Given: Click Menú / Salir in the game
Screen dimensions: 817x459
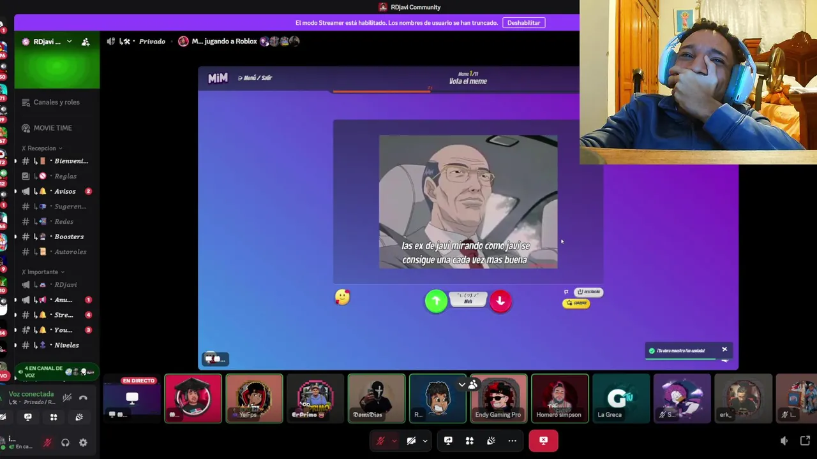Looking at the screenshot, I should pos(255,78).
